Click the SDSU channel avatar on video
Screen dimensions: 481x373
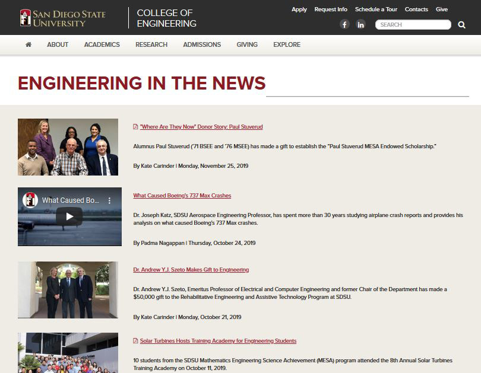[x=30, y=200]
